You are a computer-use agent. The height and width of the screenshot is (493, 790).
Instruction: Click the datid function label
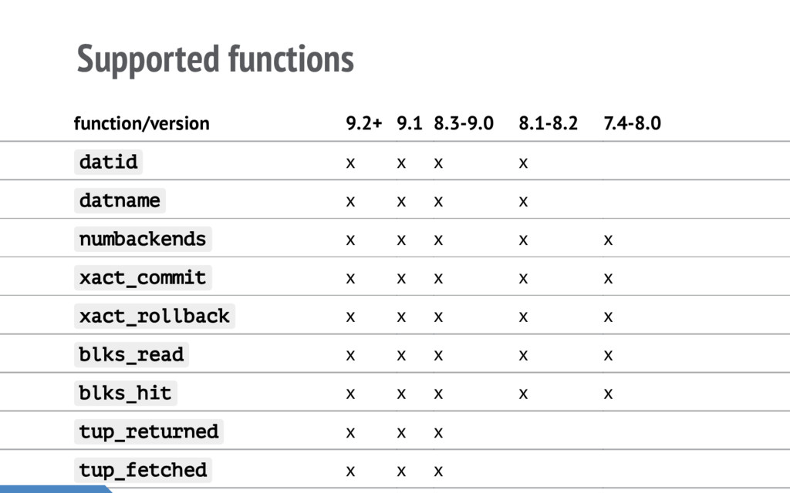click(108, 162)
